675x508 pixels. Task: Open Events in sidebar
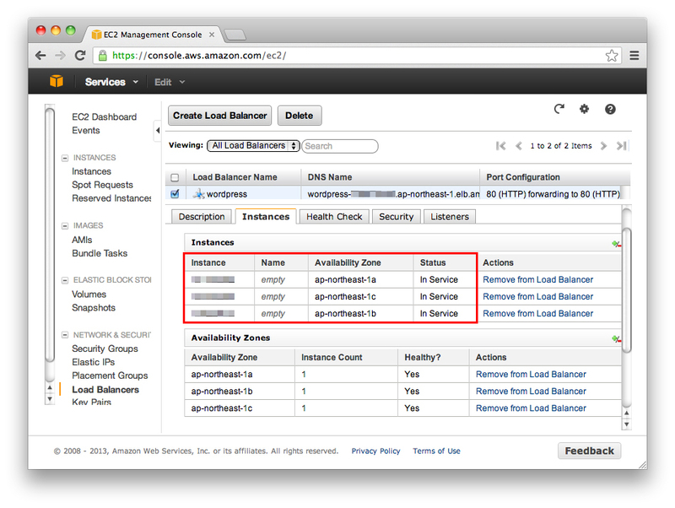pyautogui.click(x=86, y=131)
